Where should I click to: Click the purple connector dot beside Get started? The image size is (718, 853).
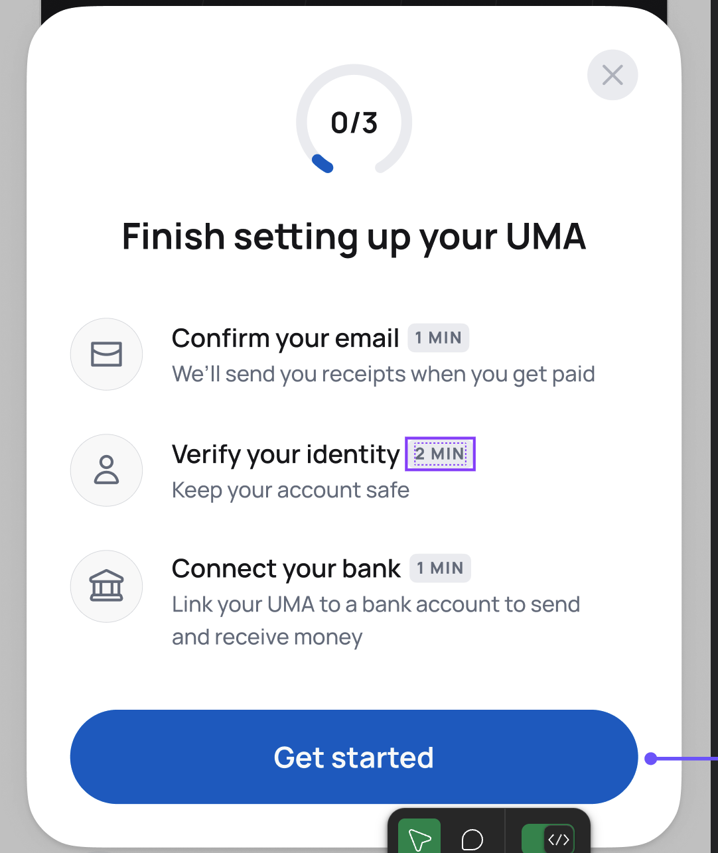pos(651,758)
